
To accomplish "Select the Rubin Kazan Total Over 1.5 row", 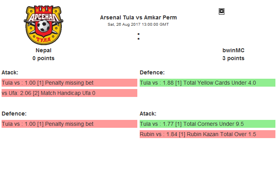I will pyautogui.click(x=207, y=134).
